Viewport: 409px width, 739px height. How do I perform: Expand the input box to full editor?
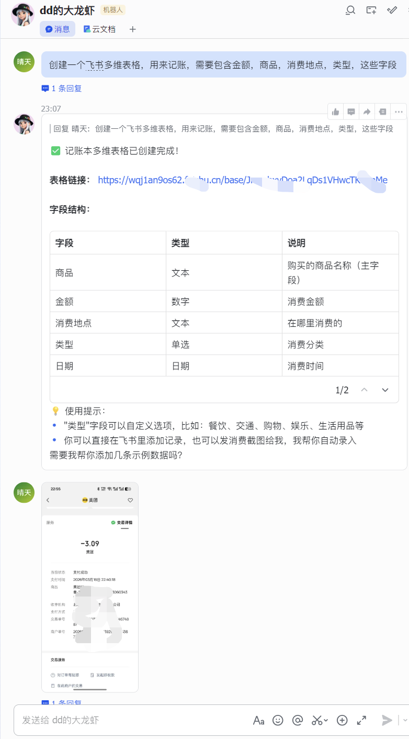(361, 720)
